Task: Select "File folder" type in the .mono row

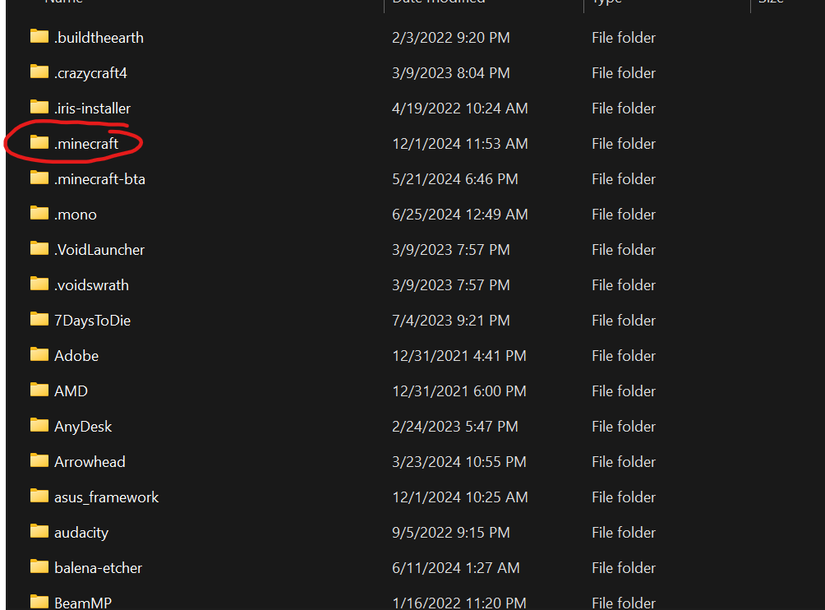Action: pos(624,215)
